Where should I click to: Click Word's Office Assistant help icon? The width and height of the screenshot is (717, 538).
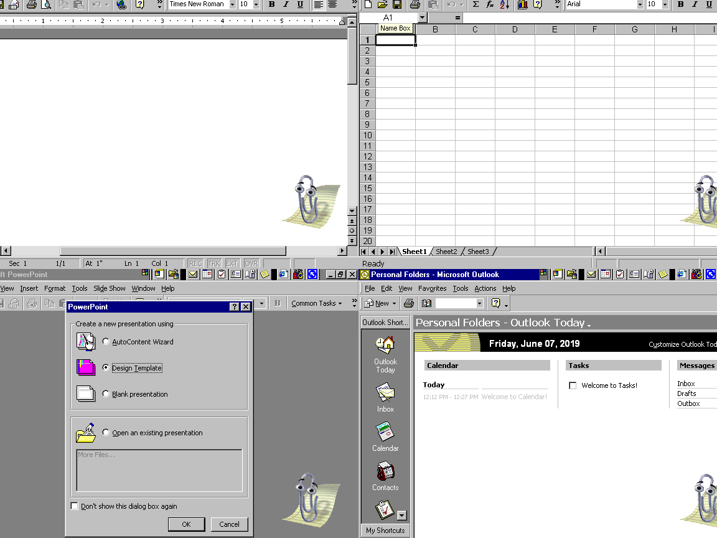pyautogui.click(x=140, y=4)
